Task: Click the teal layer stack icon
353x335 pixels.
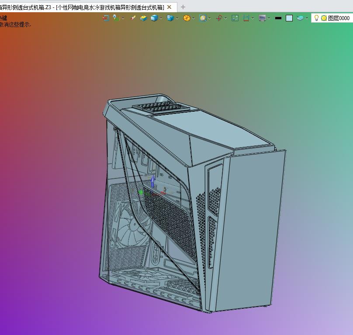Action: pyautogui.click(x=300, y=18)
